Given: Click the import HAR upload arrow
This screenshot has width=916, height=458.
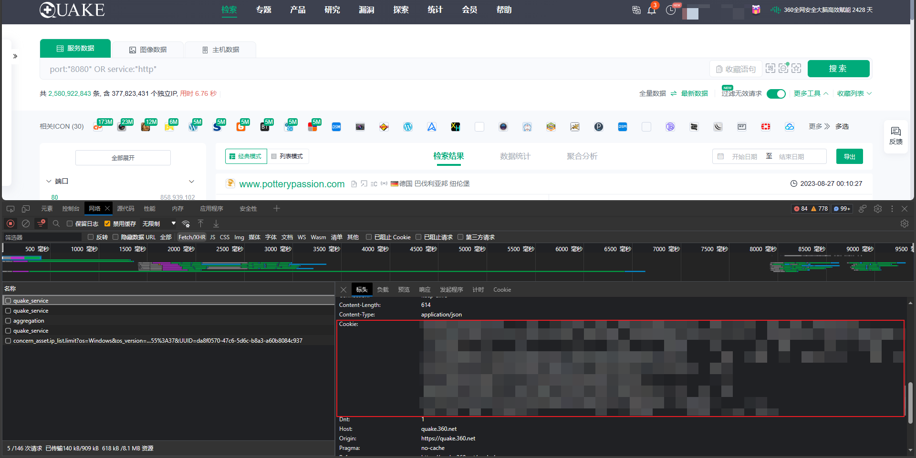Looking at the screenshot, I should point(201,224).
